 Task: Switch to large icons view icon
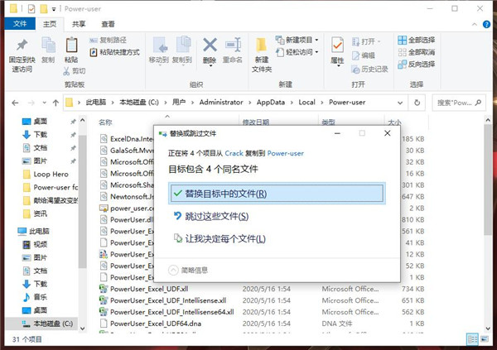tap(485, 339)
